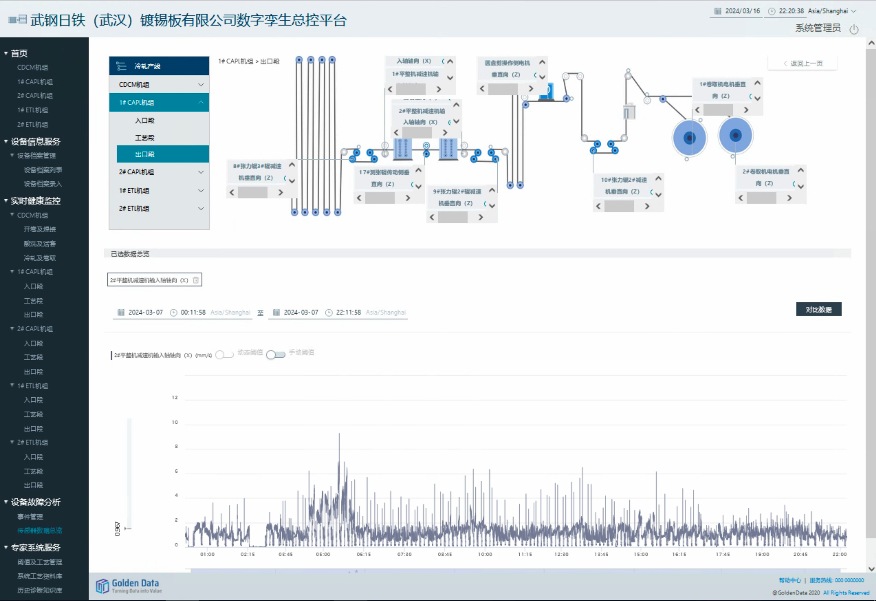
Task: Enable the 动态阈值 switch
Action: click(224, 355)
